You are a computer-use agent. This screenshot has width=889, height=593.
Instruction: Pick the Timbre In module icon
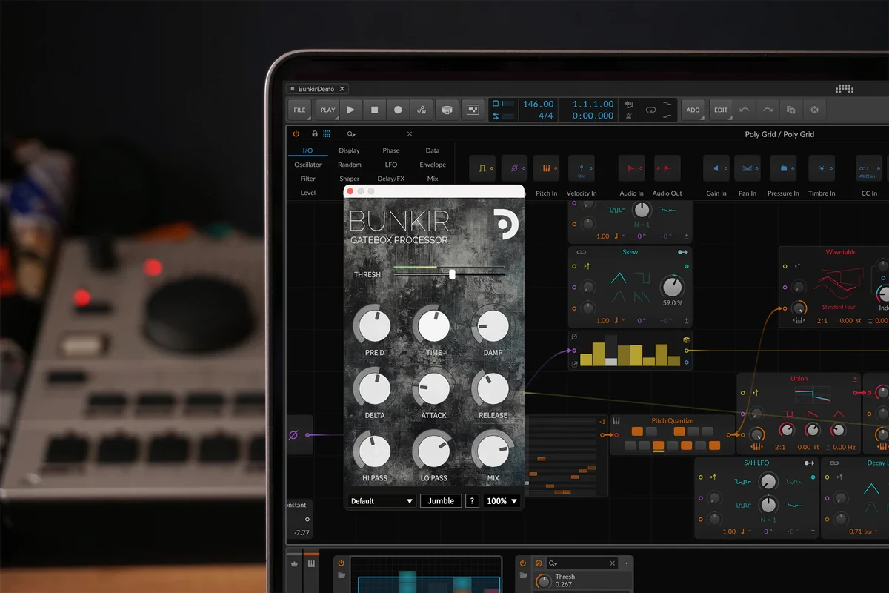[x=822, y=168]
